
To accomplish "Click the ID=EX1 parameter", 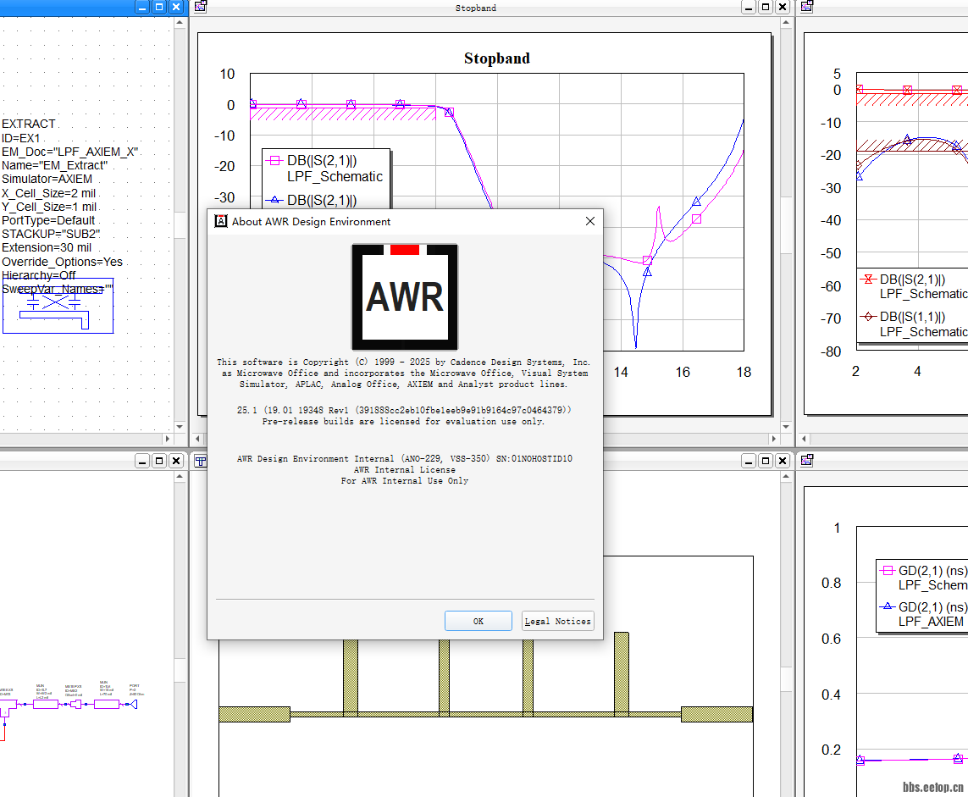I will [x=21, y=138].
